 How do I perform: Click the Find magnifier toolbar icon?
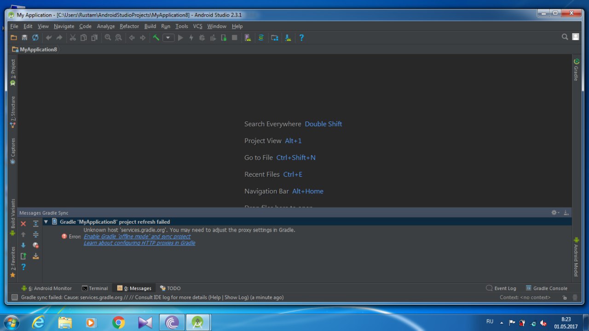108,38
